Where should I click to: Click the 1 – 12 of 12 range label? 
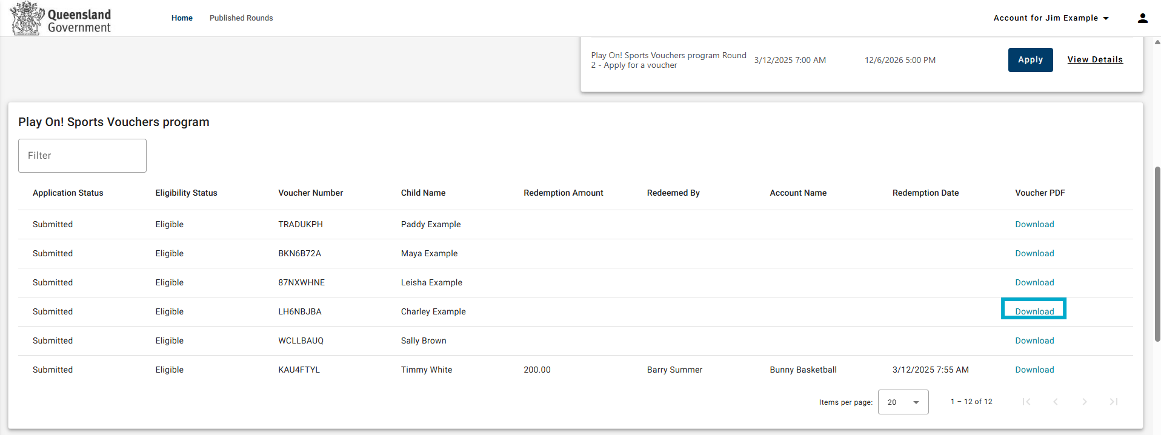pyautogui.click(x=971, y=402)
